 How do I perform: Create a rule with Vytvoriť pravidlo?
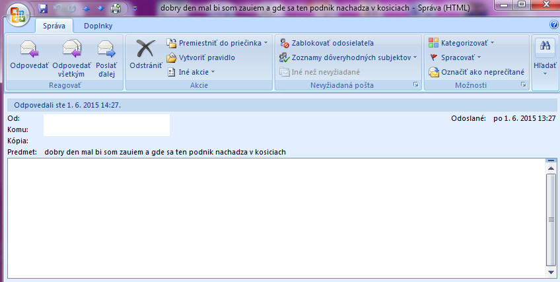[x=201, y=57]
